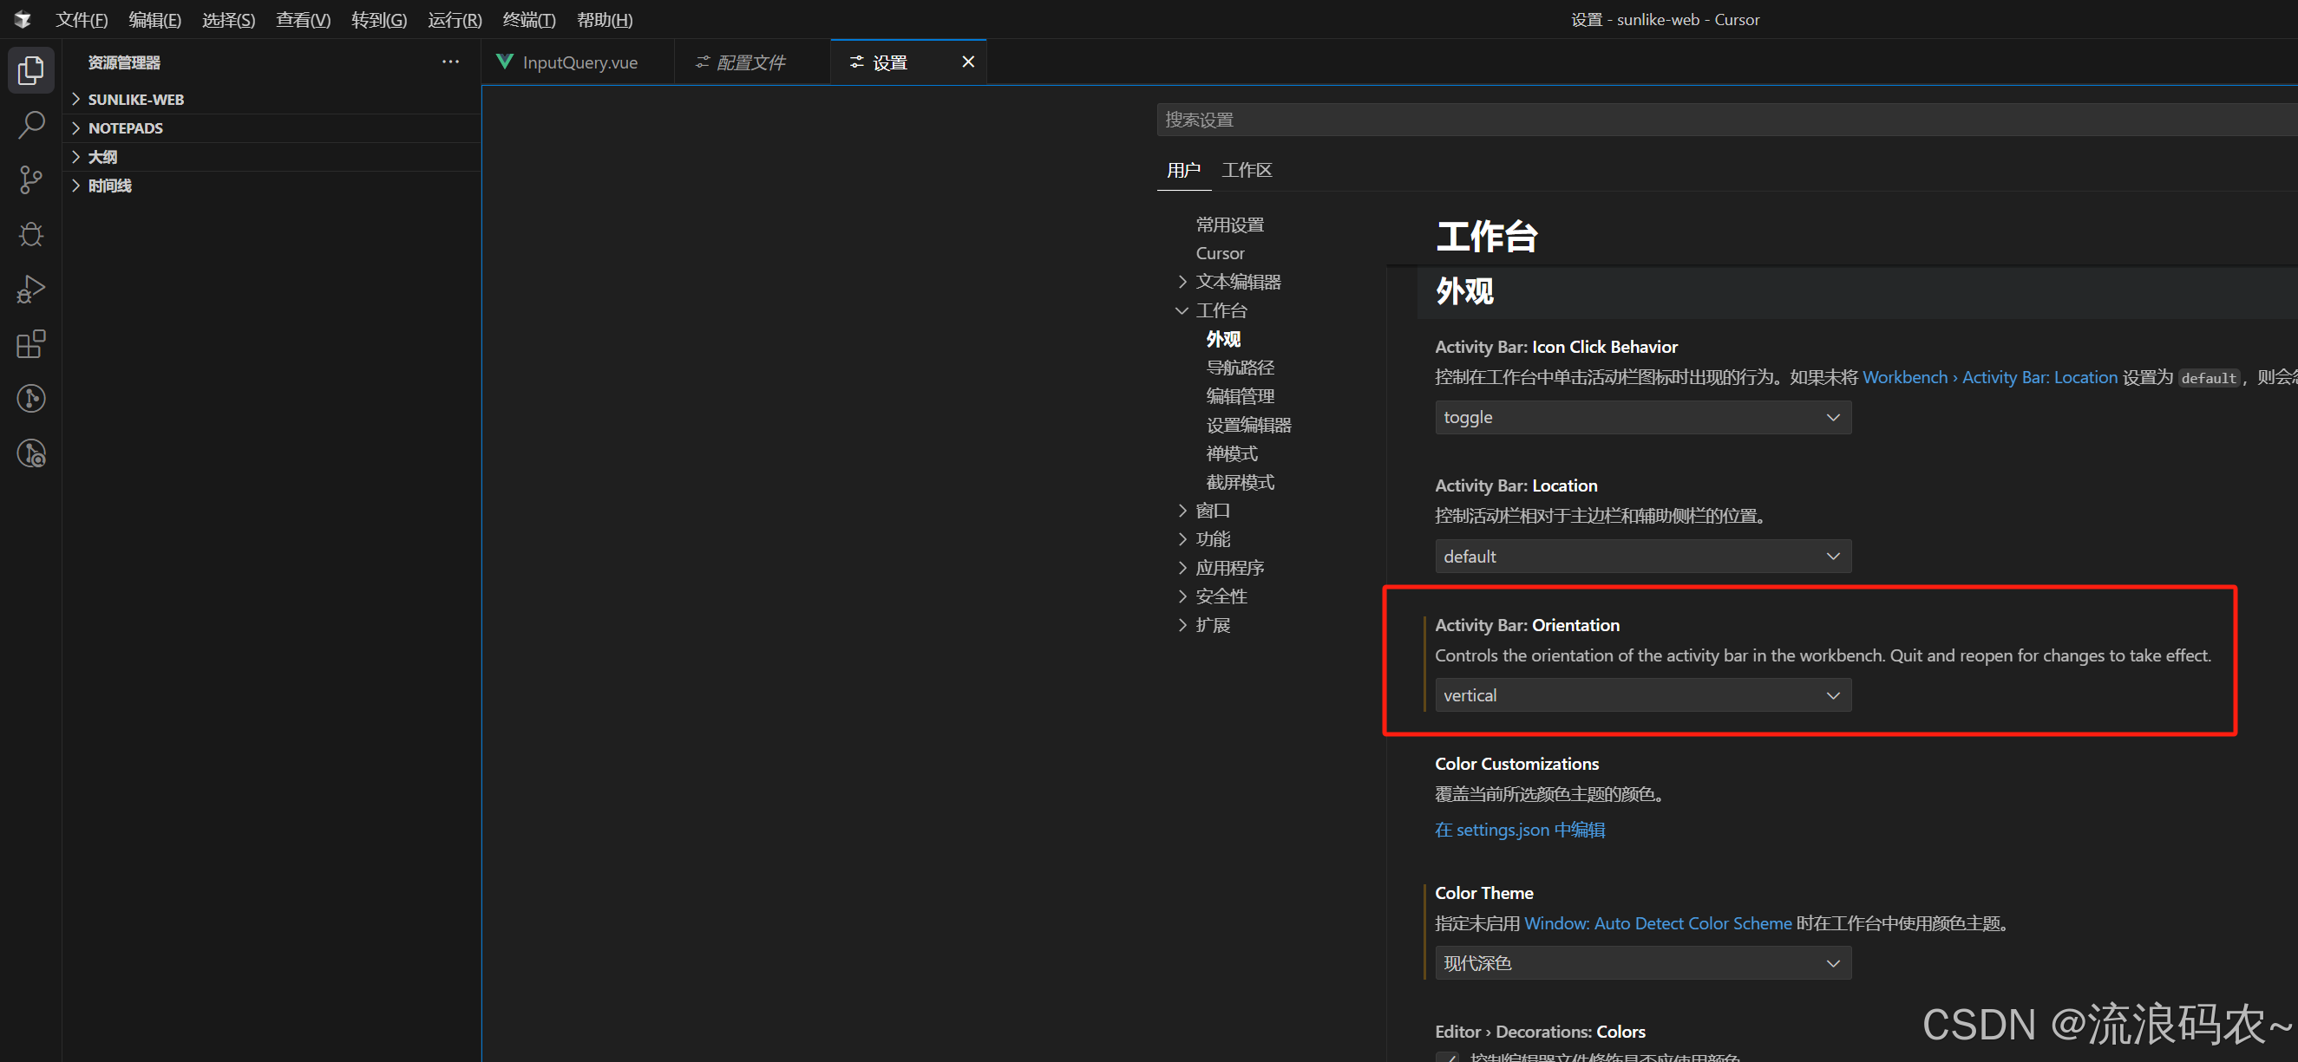Expand 文本编辑器 settings category
The height and width of the screenshot is (1062, 2298).
(x=1237, y=282)
